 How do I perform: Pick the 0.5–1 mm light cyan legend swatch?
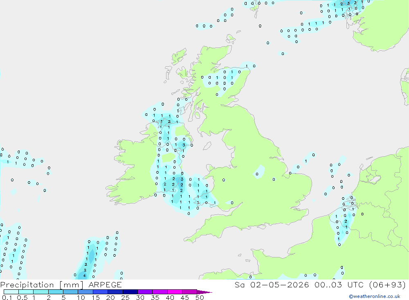click(x=26, y=292)
